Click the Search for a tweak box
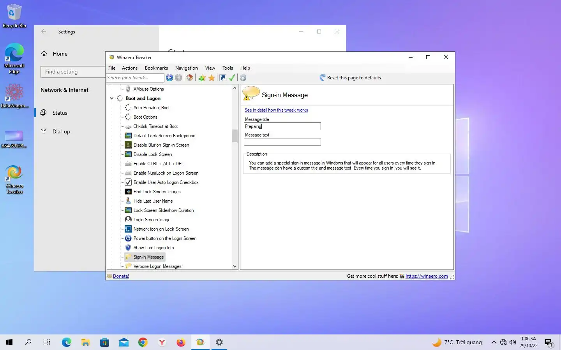This screenshot has width=561, height=350. (x=135, y=78)
